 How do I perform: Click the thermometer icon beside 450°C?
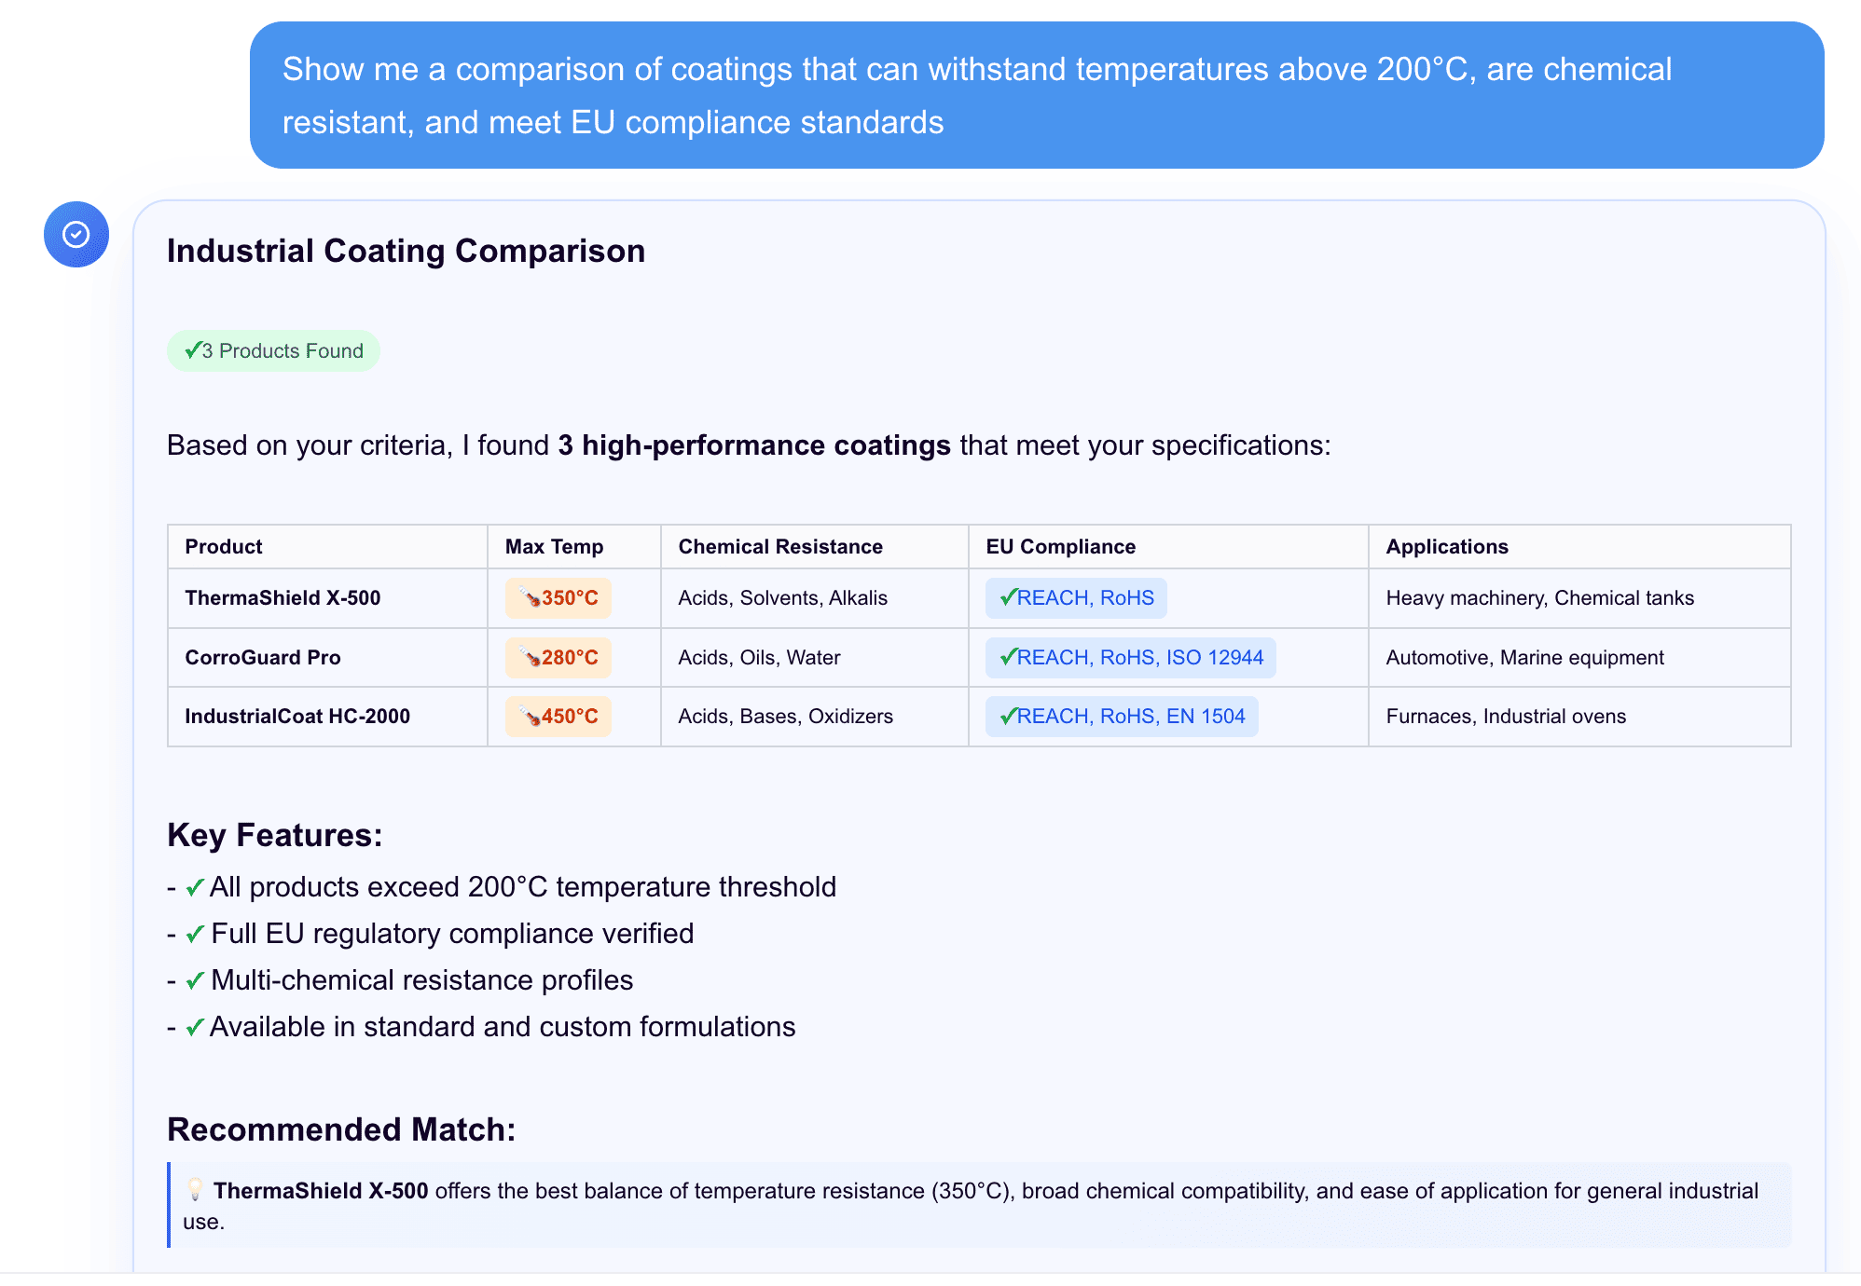click(x=530, y=717)
